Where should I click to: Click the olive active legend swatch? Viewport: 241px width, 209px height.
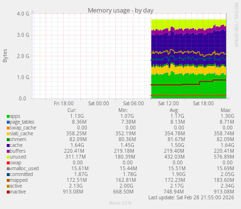(x=8, y=186)
